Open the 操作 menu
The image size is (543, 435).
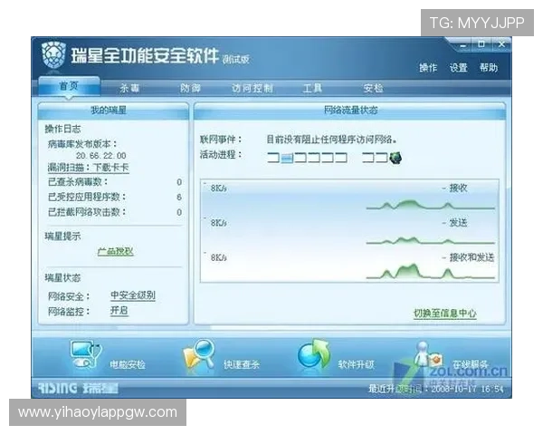tap(428, 68)
